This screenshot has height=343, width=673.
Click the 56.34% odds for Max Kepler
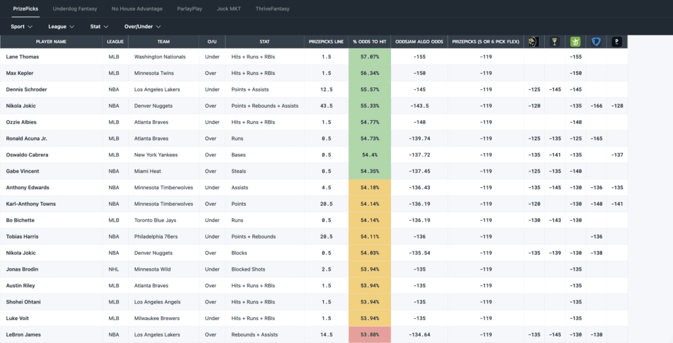[x=369, y=73]
